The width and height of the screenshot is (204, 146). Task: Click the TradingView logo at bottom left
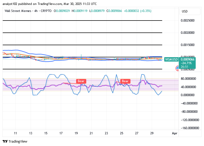(x=15, y=141)
